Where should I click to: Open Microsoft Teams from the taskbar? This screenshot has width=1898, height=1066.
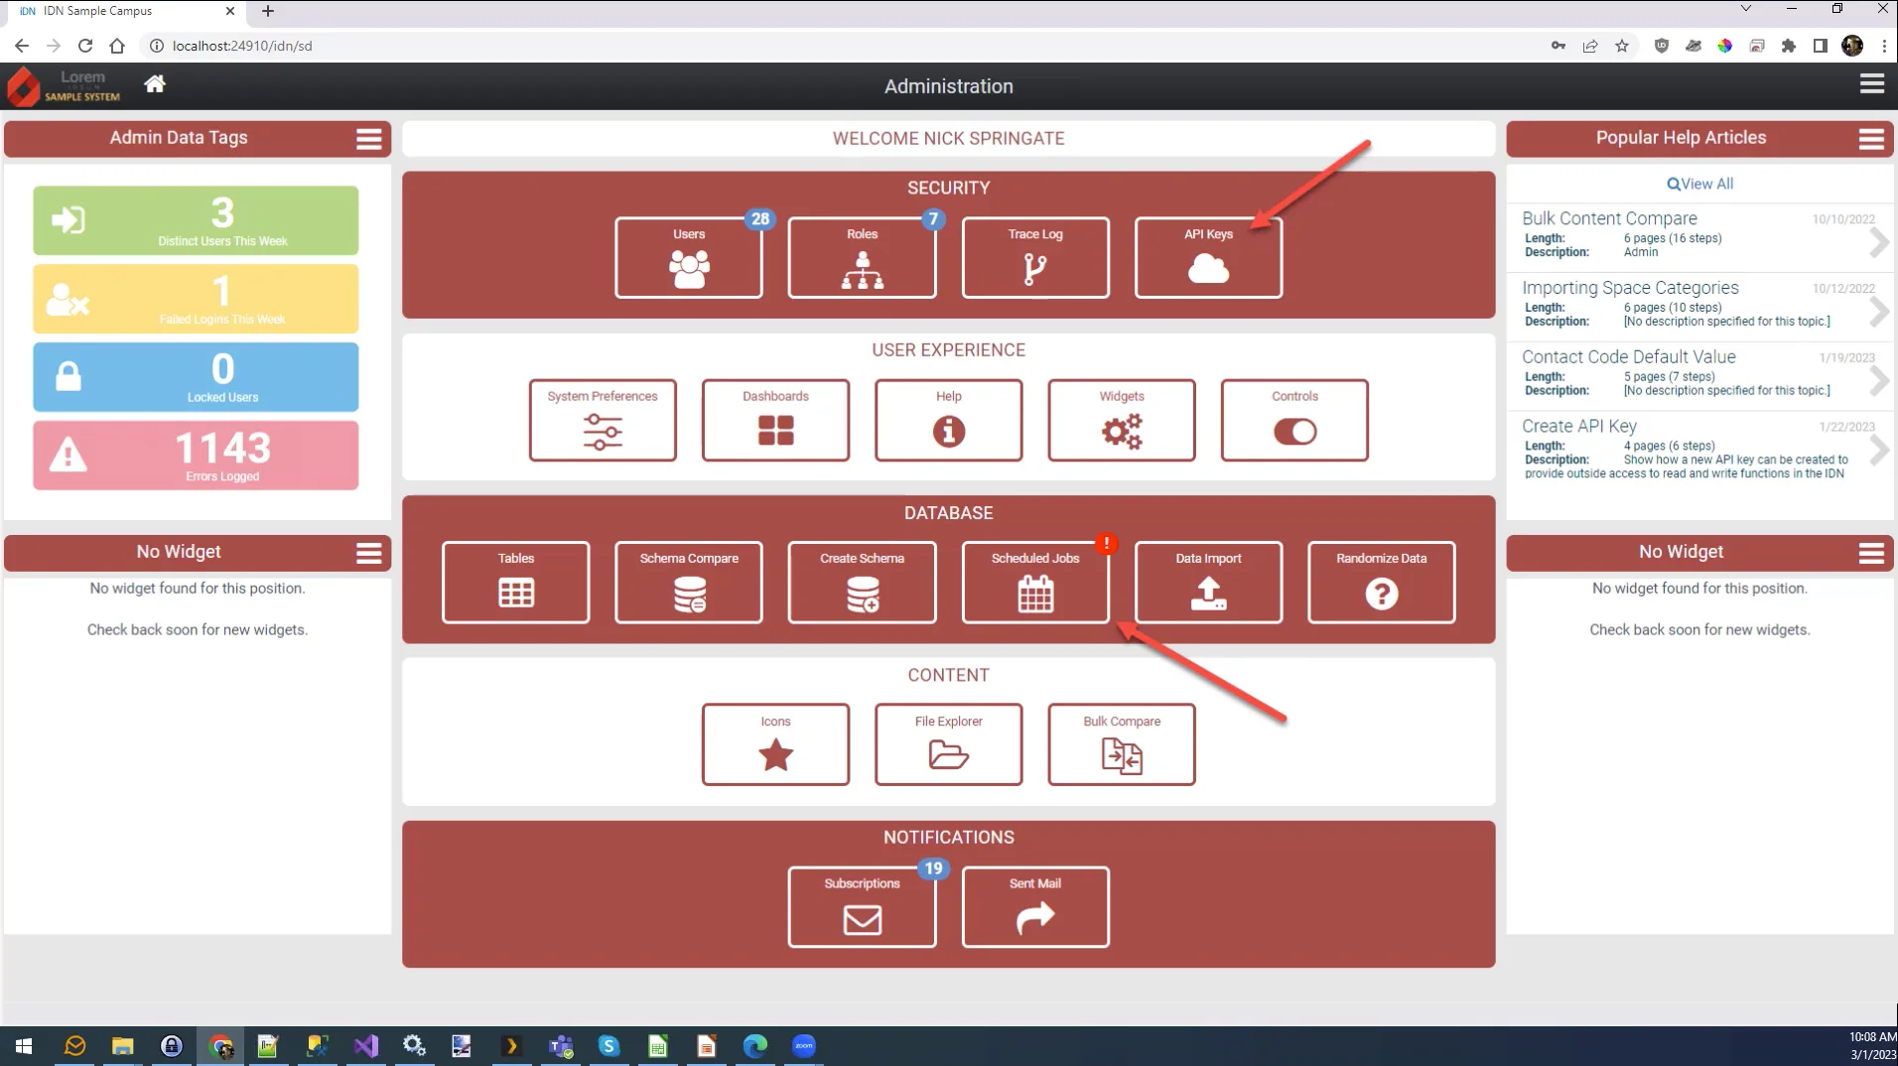(x=561, y=1046)
